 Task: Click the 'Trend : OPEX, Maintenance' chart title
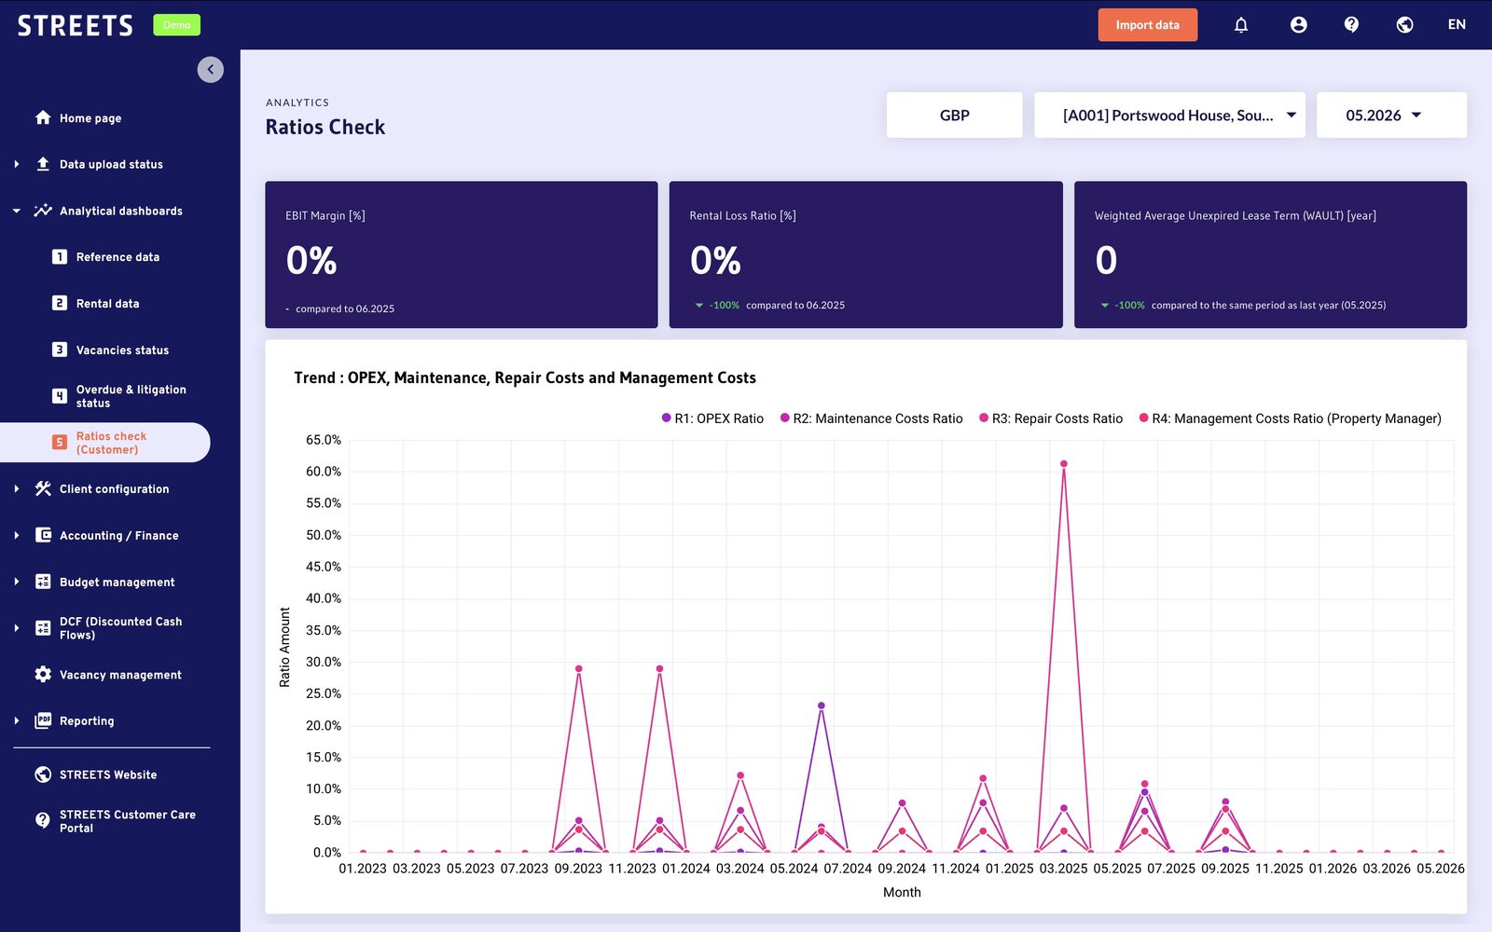tap(525, 377)
